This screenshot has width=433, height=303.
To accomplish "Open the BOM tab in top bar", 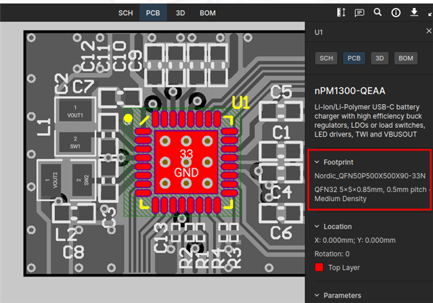I will 208,13.
